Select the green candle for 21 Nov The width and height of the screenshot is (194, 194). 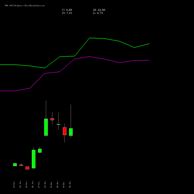point(15,165)
